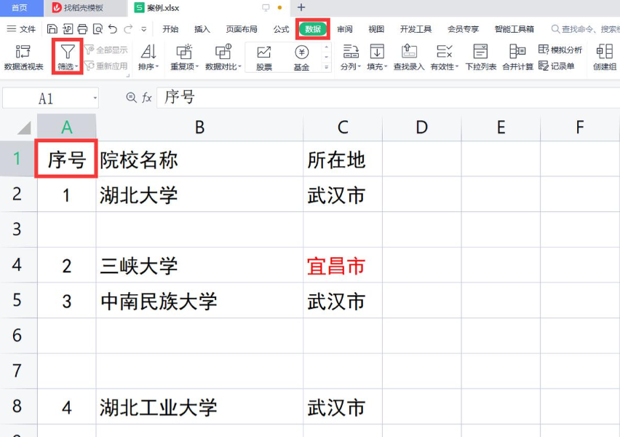Click the 分列 text-to-columns icon
The width and height of the screenshot is (620, 437).
pos(350,52)
